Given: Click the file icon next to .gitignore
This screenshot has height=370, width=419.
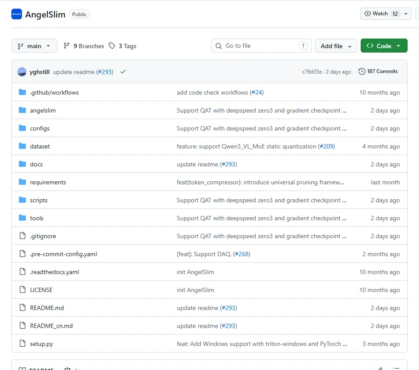Looking at the screenshot, I should point(23,236).
